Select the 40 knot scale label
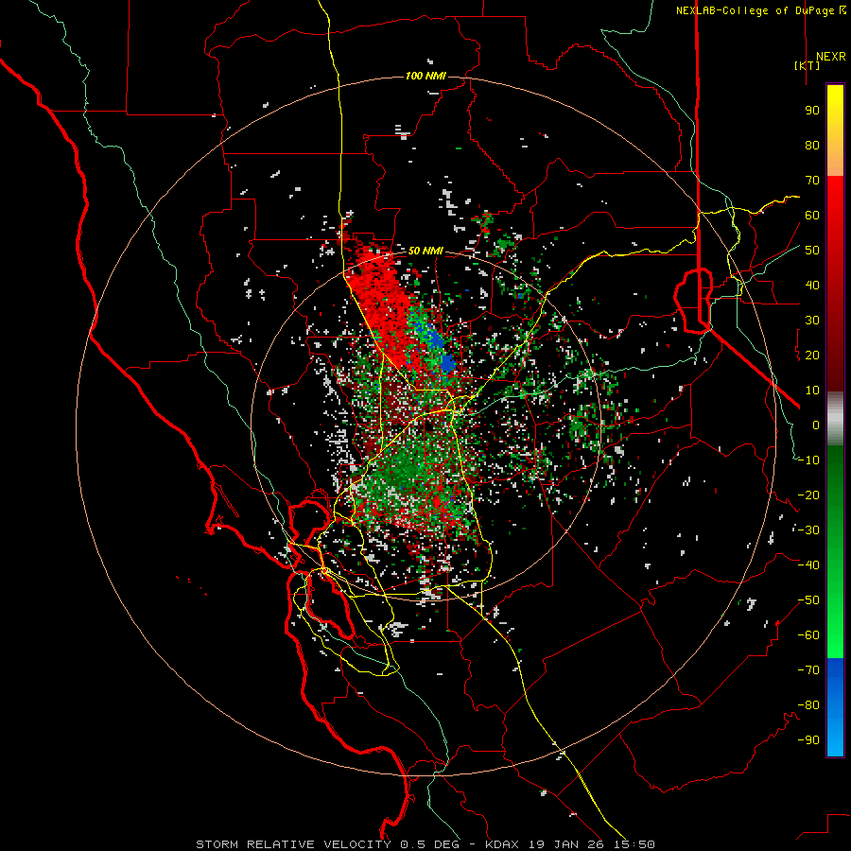 pyautogui.click(x=812, y=286)
